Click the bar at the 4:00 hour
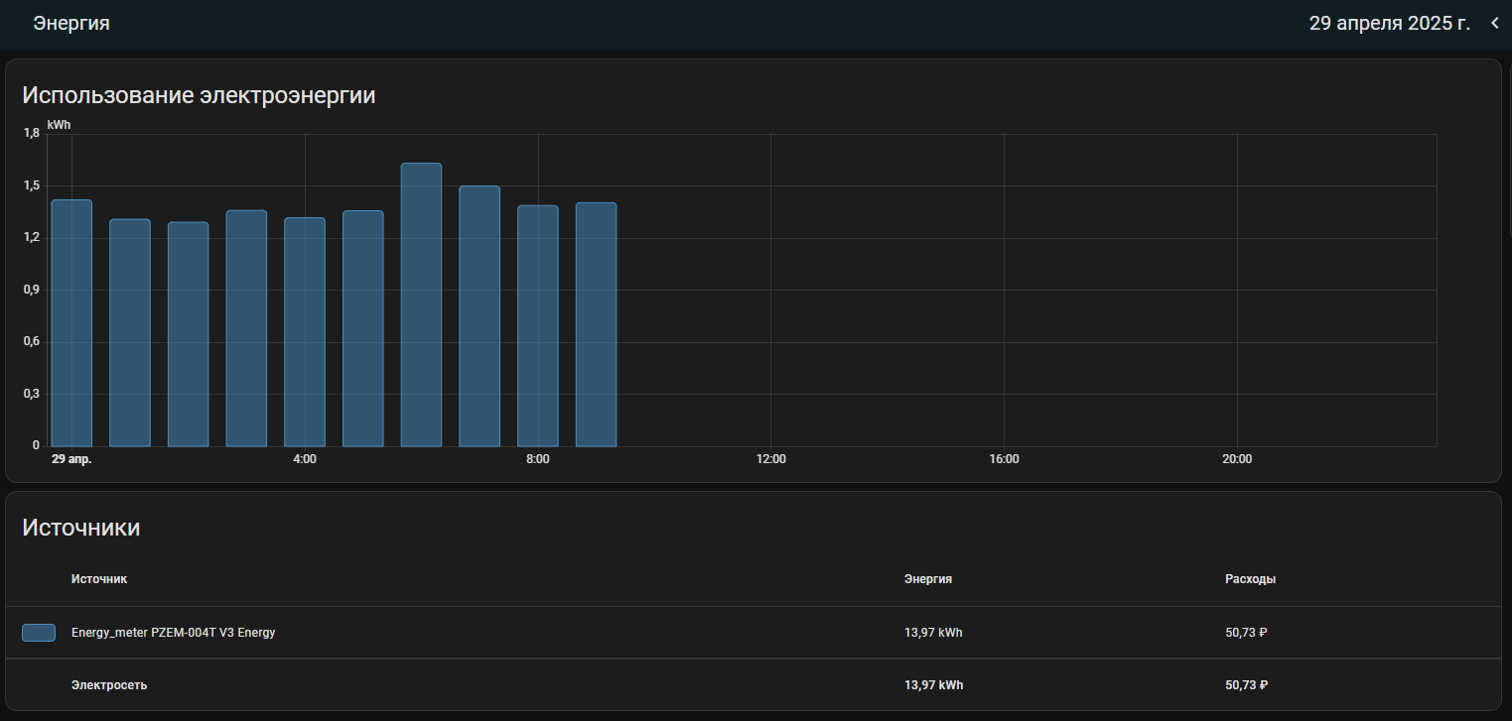The image size is (1512, 721). [x=305, y=332]
